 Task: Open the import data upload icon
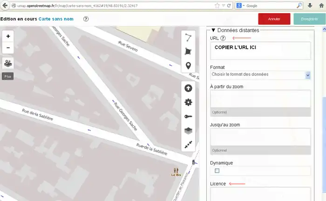click(188, 88)
